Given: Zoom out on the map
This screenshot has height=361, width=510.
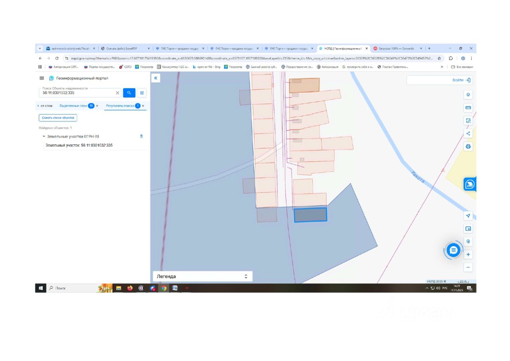Looking at the screenshot, I should coord(468,267).
